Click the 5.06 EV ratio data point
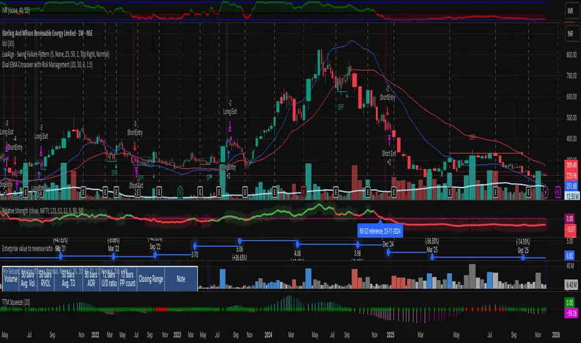The height and width of the screenshot is (343, 581). (240, 241)
